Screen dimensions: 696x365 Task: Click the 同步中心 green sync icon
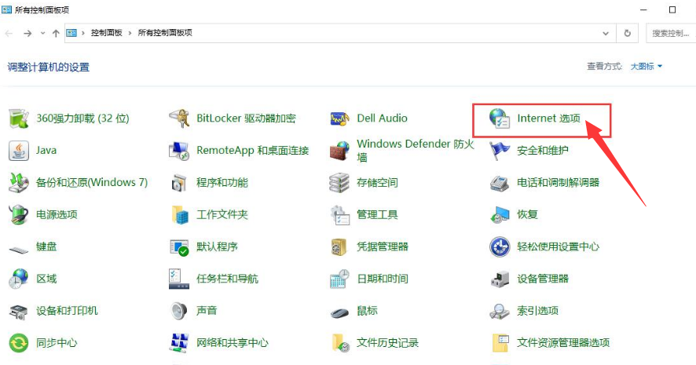(19, 343)
